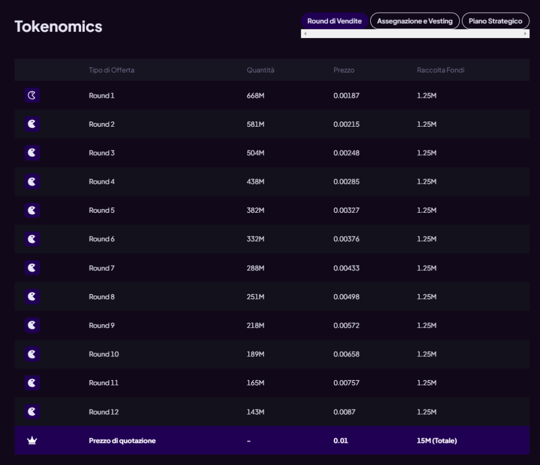Screen dimensions: 540x465
Task: Click the horizontal scrollbar track under tabs
Action: point(415,34)
